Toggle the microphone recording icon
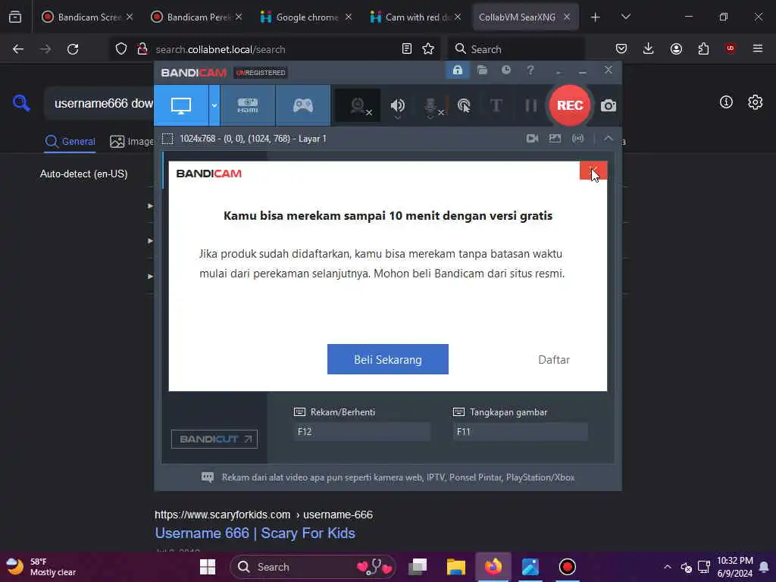Image resolution: width=776 pixels, height=582 pixels. (x=431, y=106)
